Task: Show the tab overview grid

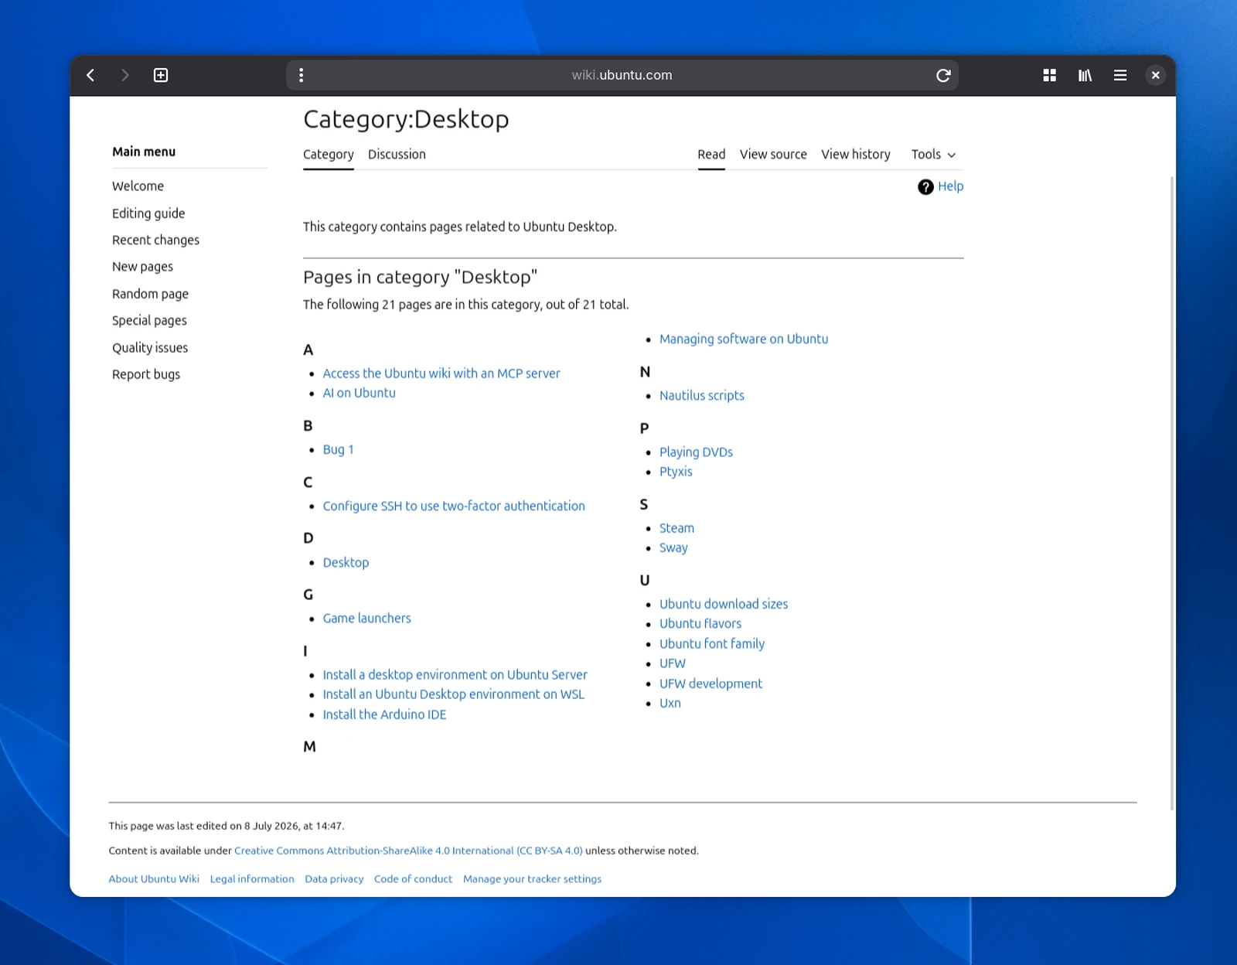Action: (1049, 75)
